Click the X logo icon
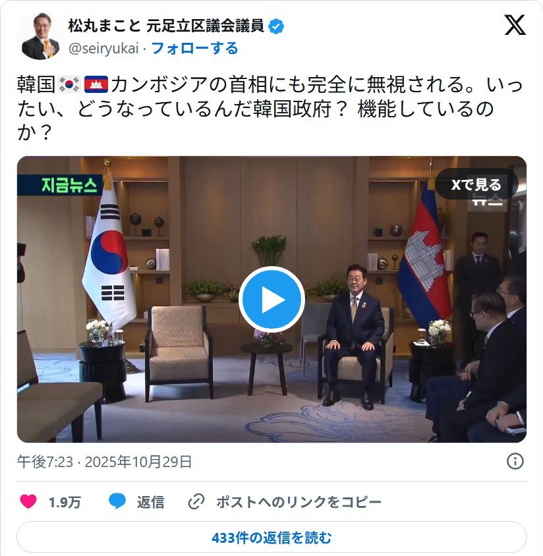 pos(515,25)
